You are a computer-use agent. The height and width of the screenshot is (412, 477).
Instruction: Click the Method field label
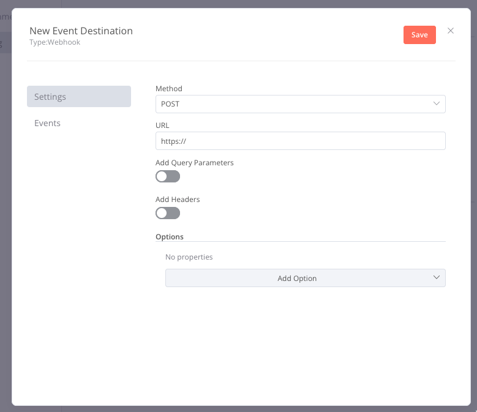click(x=169, y=89)
